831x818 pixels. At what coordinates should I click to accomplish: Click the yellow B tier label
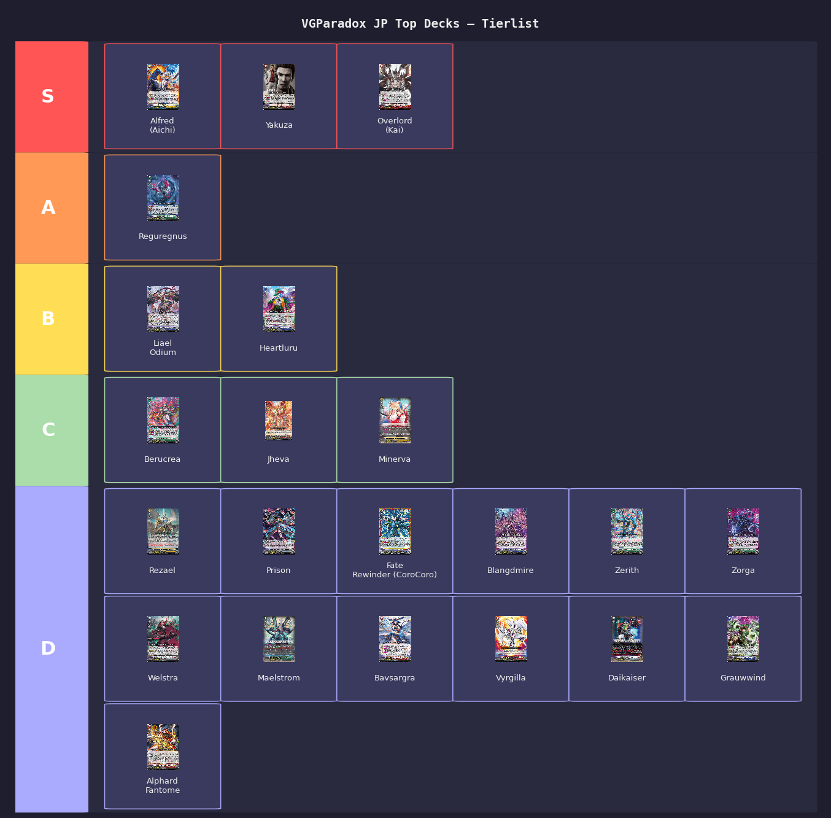[52, 319]
